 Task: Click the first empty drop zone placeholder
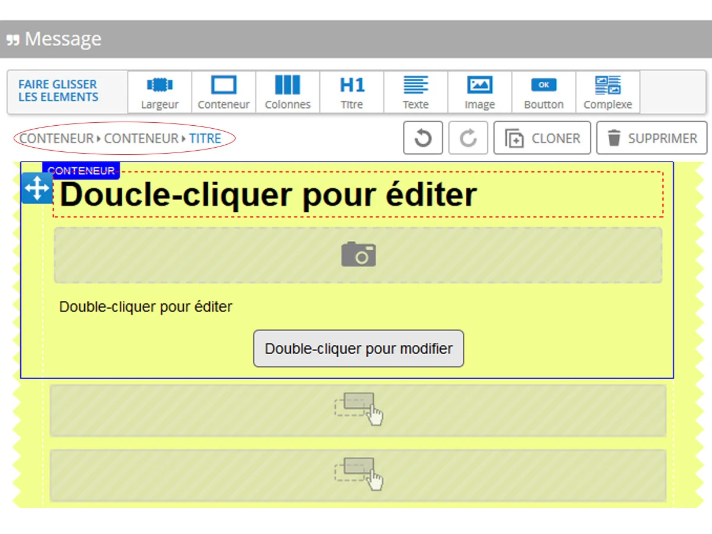358,410
